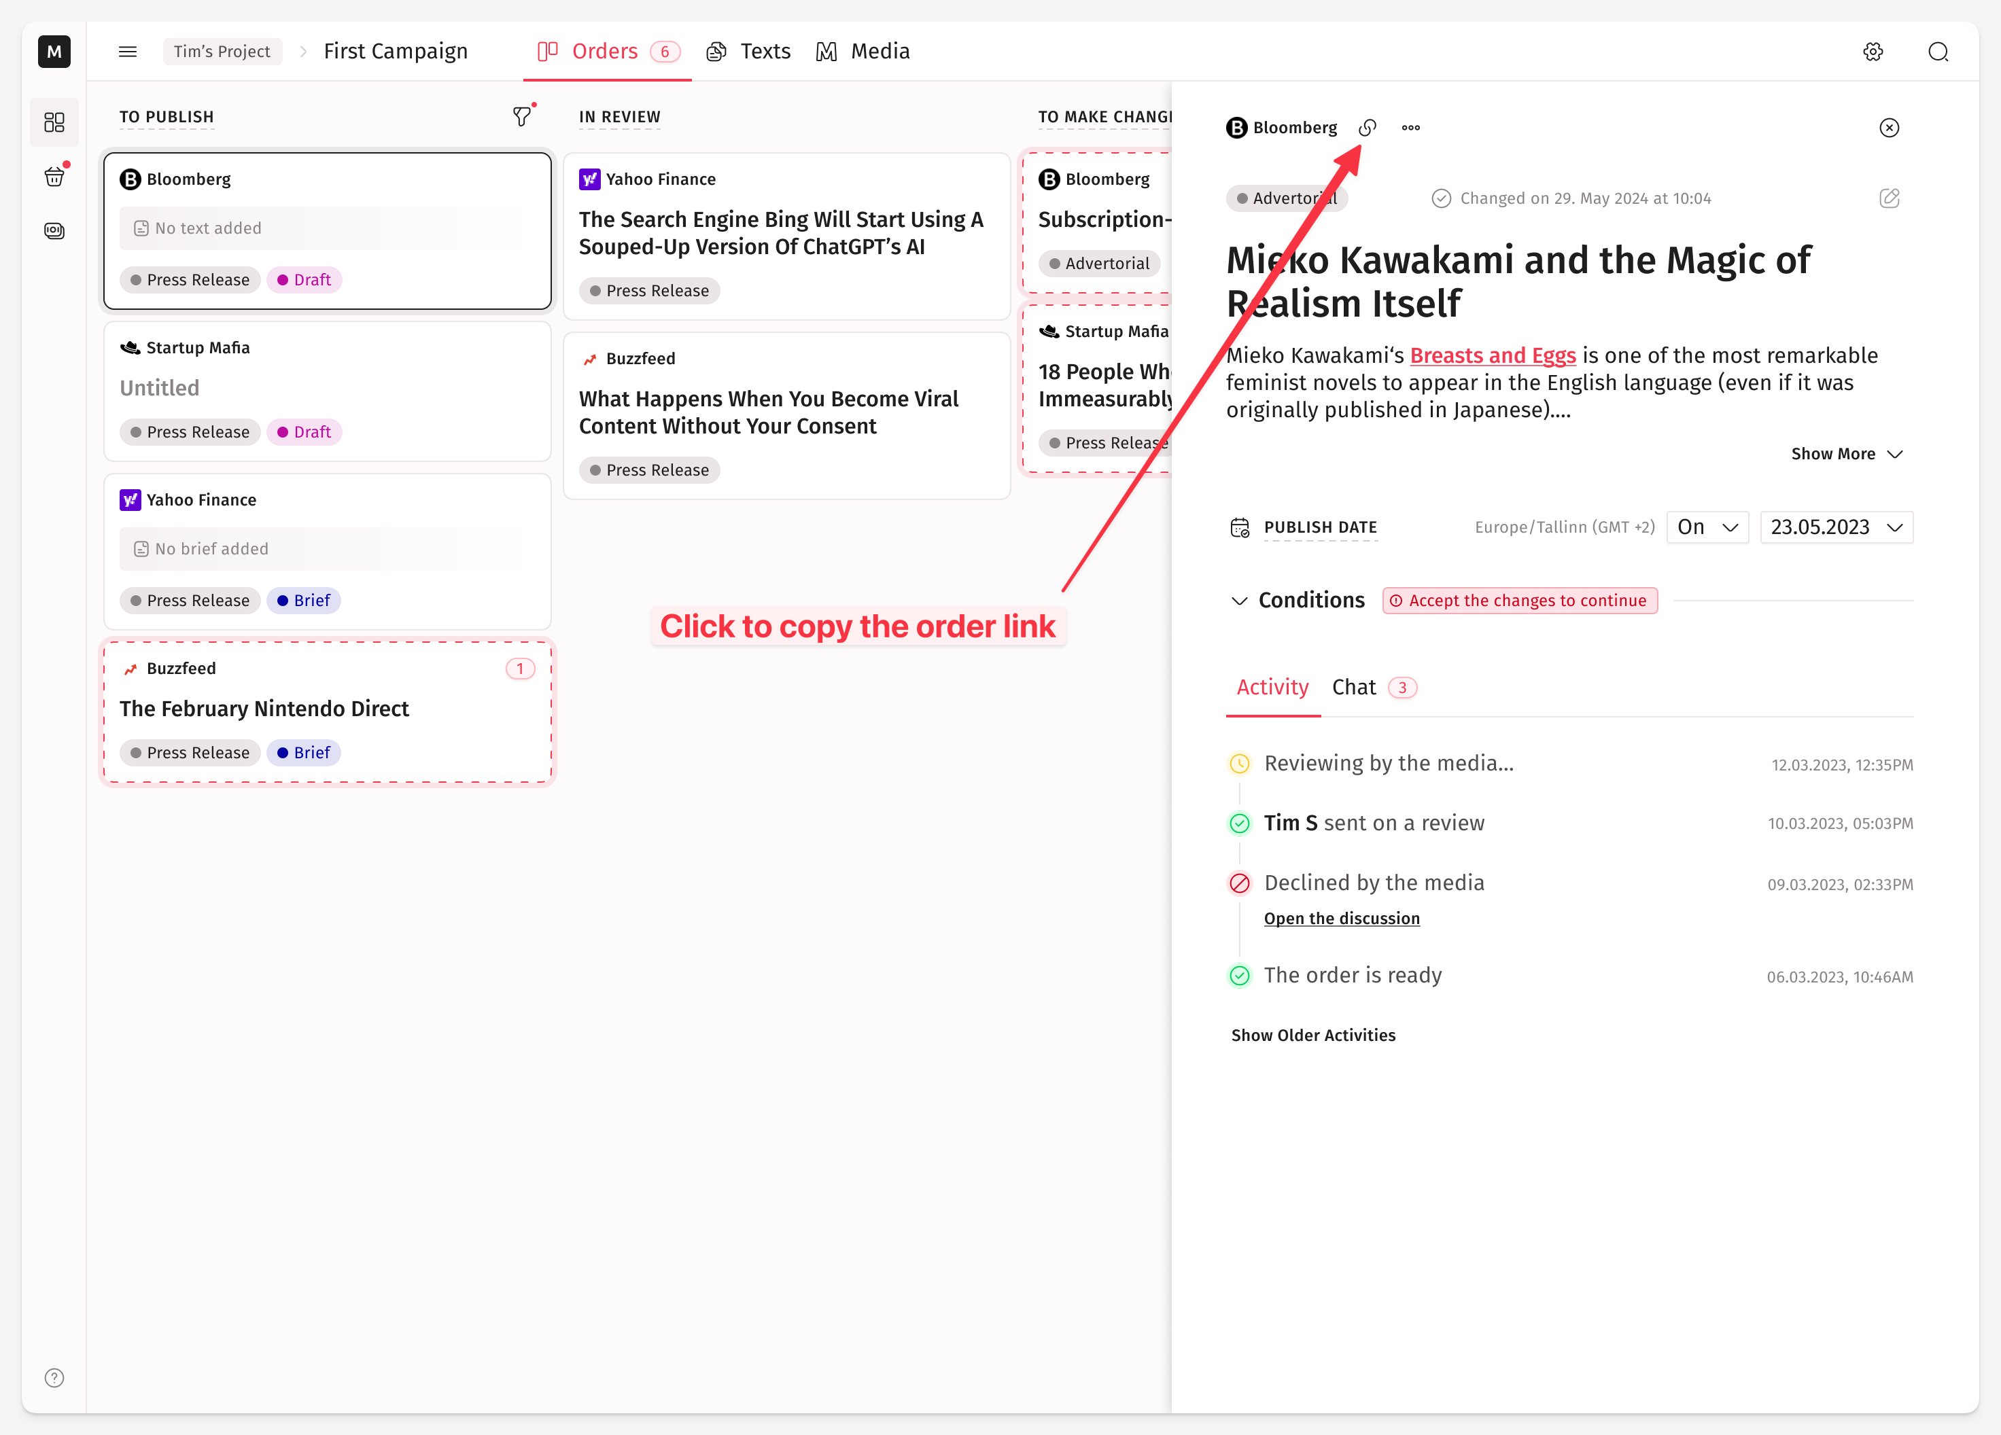The width and height of the screenshot is (2001, 1435).
Task: Click the help question mark icon
Action: click(54, 1377)
